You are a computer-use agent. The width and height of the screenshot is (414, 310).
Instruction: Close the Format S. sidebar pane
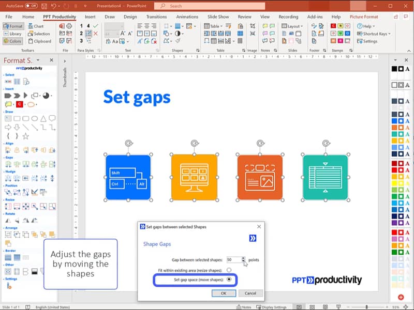(x=51, y=60)
